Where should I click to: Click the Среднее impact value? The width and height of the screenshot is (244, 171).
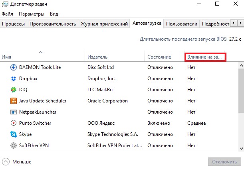point(196,123)
